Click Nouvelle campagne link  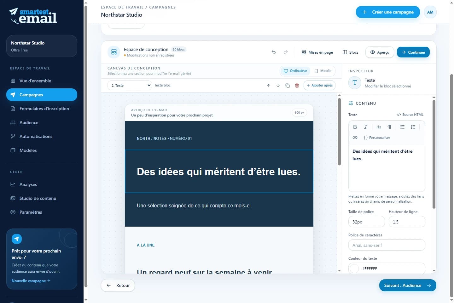(31, 281)
